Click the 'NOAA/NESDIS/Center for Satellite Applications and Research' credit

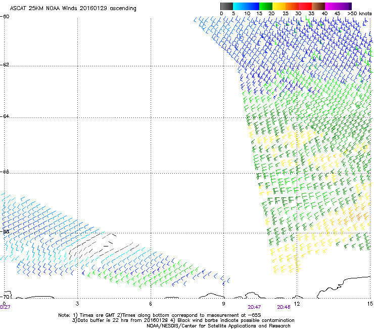pos(218,326)
